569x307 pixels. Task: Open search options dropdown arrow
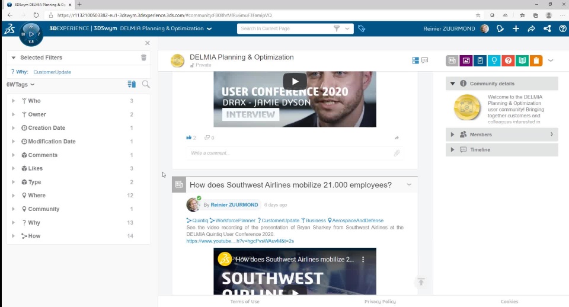pyautogui.click(x=347, y=28)
